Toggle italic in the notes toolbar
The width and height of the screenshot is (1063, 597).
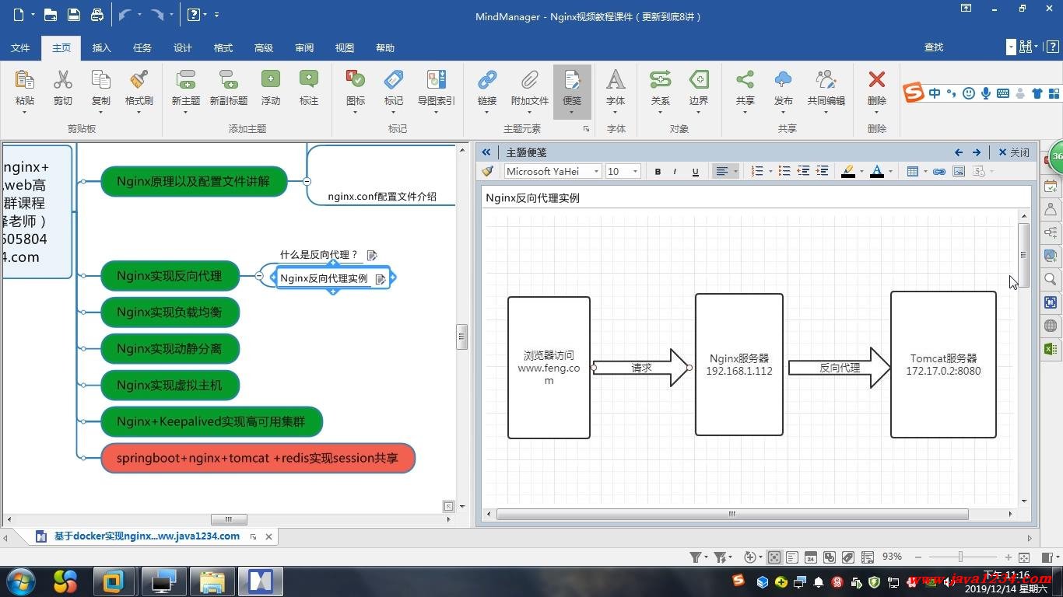click(x=675, y=171)
